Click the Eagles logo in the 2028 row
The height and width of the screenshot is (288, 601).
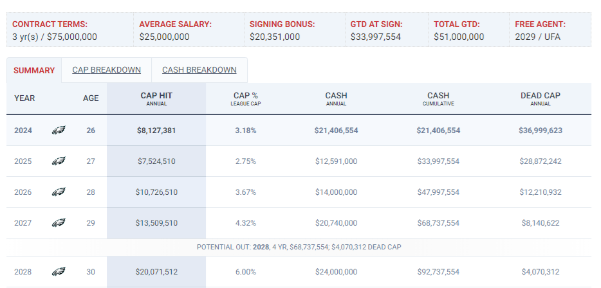tap(59, 272)
